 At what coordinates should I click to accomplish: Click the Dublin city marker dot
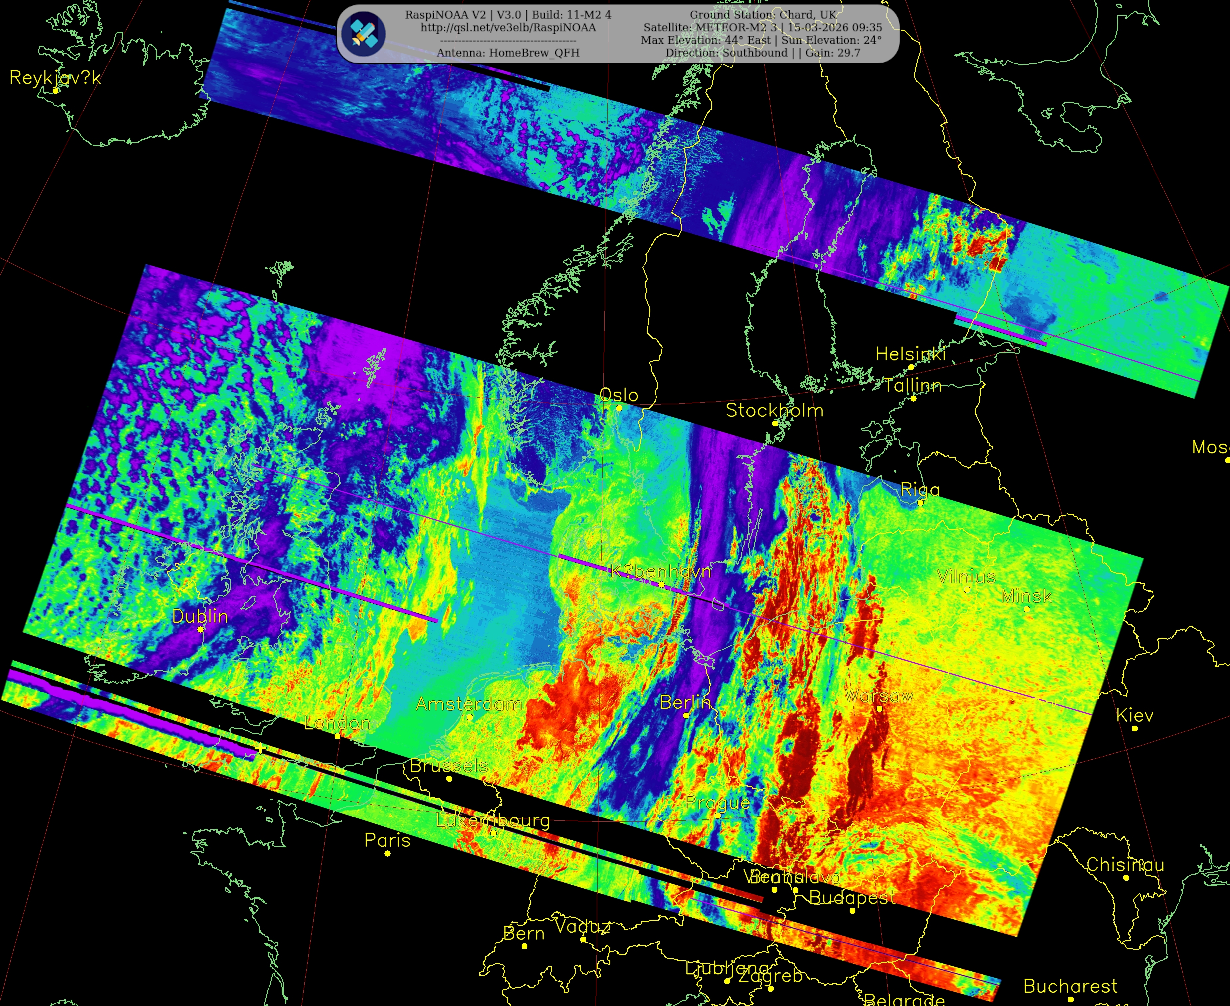point(201,629)
